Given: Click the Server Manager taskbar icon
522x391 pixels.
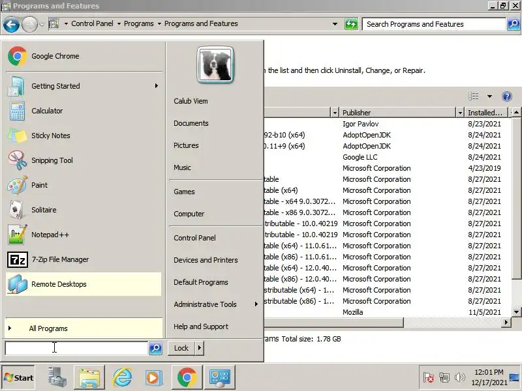Looking at the screenshot, I should click(x=57, y=377).
